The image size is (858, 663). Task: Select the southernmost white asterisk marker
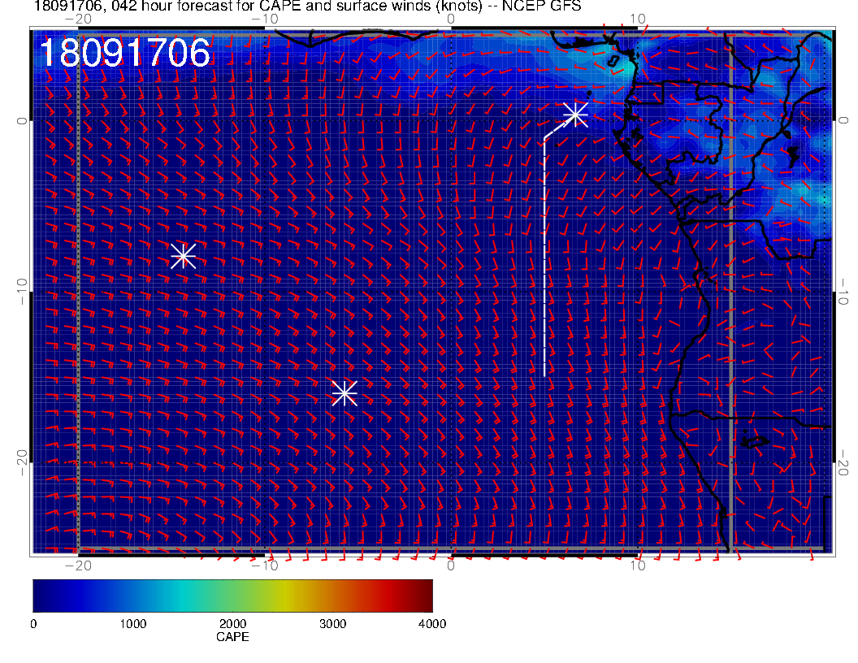(344, 393)
